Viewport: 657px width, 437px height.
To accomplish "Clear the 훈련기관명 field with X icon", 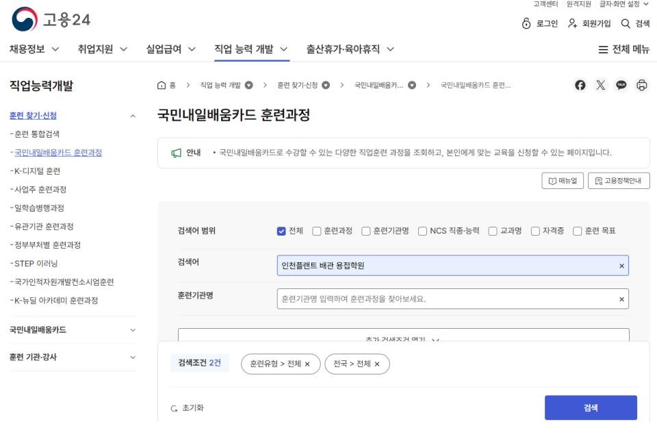I will tap(621, 299).
